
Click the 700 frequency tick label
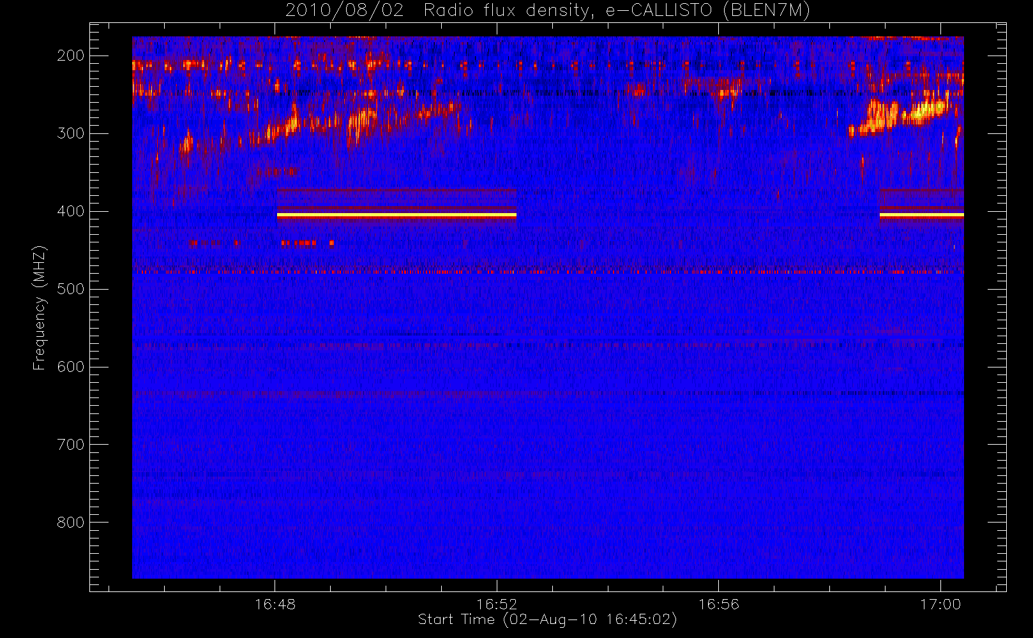click(x=70, y=445)
